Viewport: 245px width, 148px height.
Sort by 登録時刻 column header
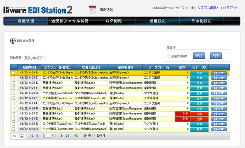pos(29,67)
